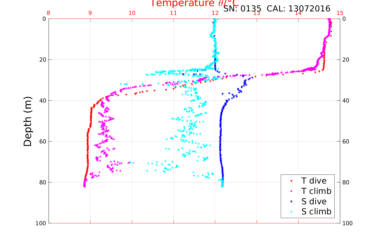Viewport: 376px width, 251px height.
Task: Click right depth tick label 20
Action: [346, 60]
